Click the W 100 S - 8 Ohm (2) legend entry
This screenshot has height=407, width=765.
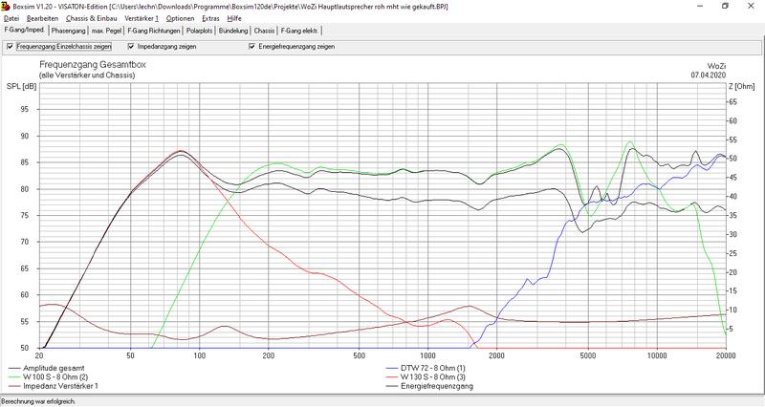[x=49, y=377]
